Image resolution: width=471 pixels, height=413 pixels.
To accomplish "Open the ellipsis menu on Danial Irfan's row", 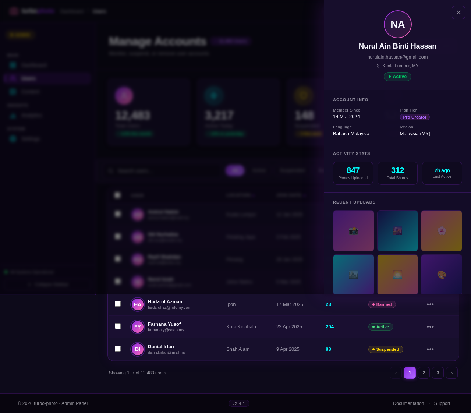I will [x=431, y=349].
